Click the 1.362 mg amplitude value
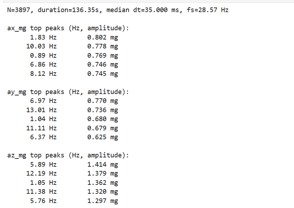The height and width of the screenshot is (208, 294). (103, 183)
